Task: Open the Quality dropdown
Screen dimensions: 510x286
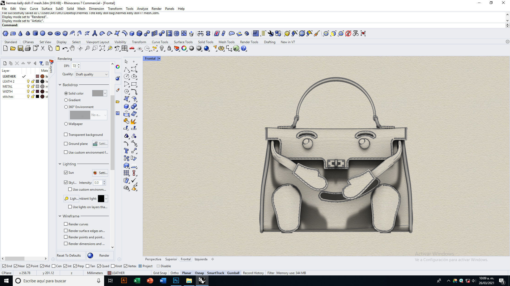Action: tap(92, 74)
